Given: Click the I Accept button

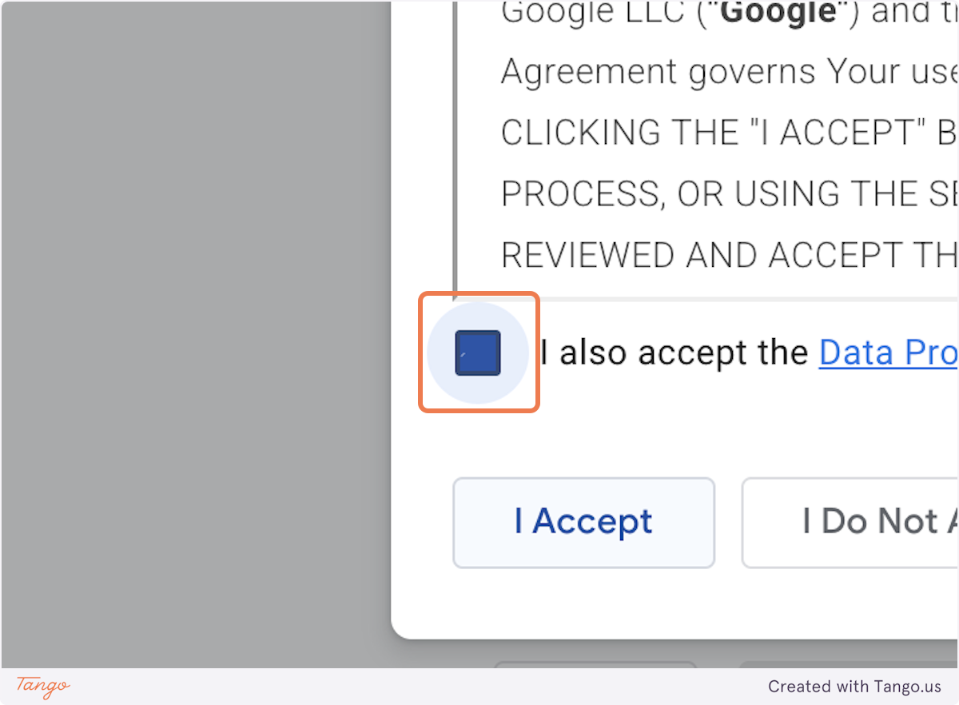Looking at the screenshot, I should coord(583,522).
